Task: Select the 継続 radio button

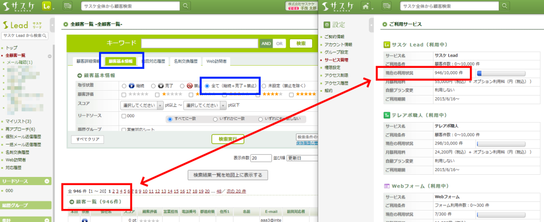Action: point(124,86)
